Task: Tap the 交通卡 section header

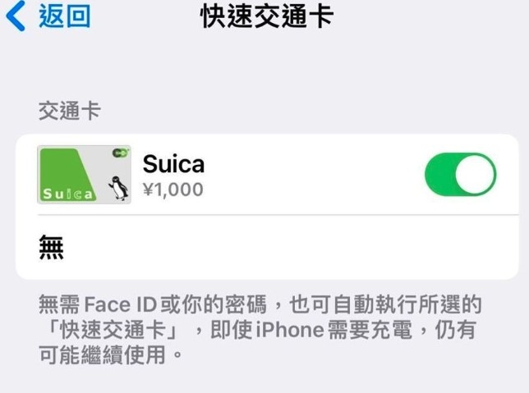Action: click(x=70, y=111)
